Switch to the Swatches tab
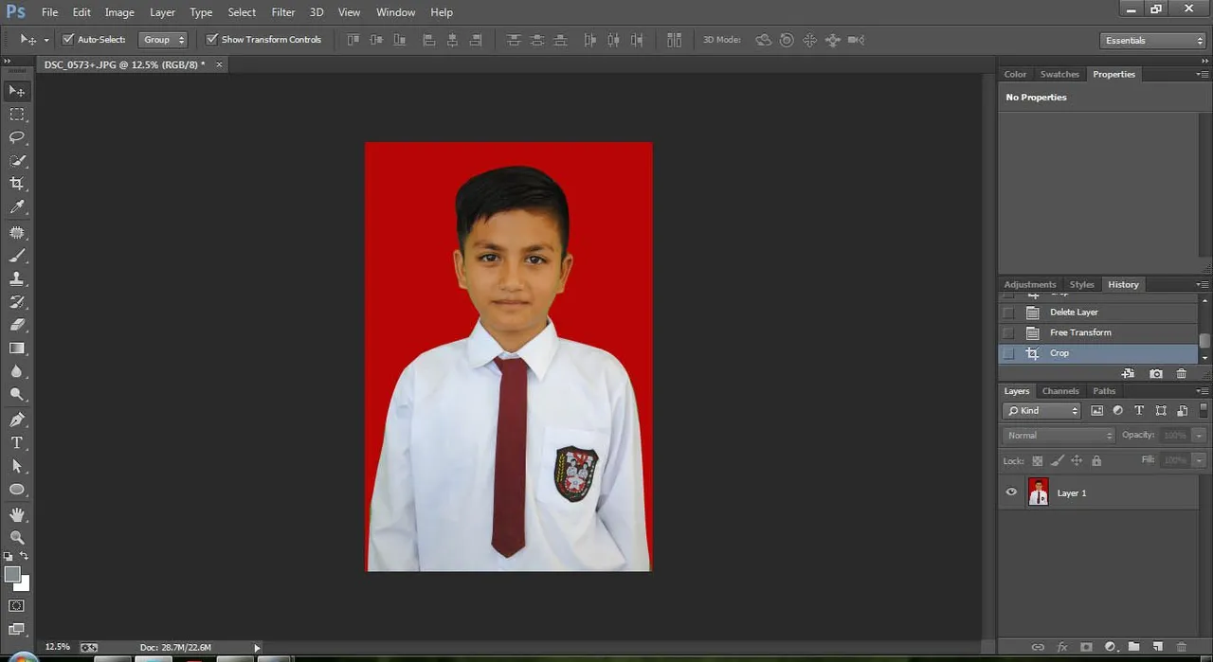Image resolution: width=1213 pixels, height=662 pixels. [x=1059, y=74]
